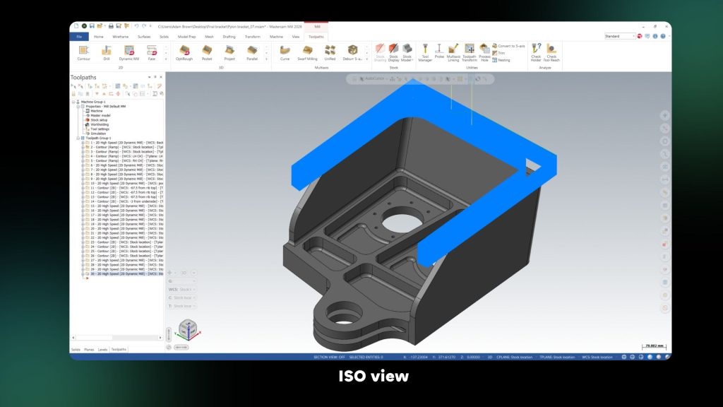Expand the 3D toolpath gallery
Viewport: 723px width, 407px height.
pyautogui.click(x=266, y=59)
